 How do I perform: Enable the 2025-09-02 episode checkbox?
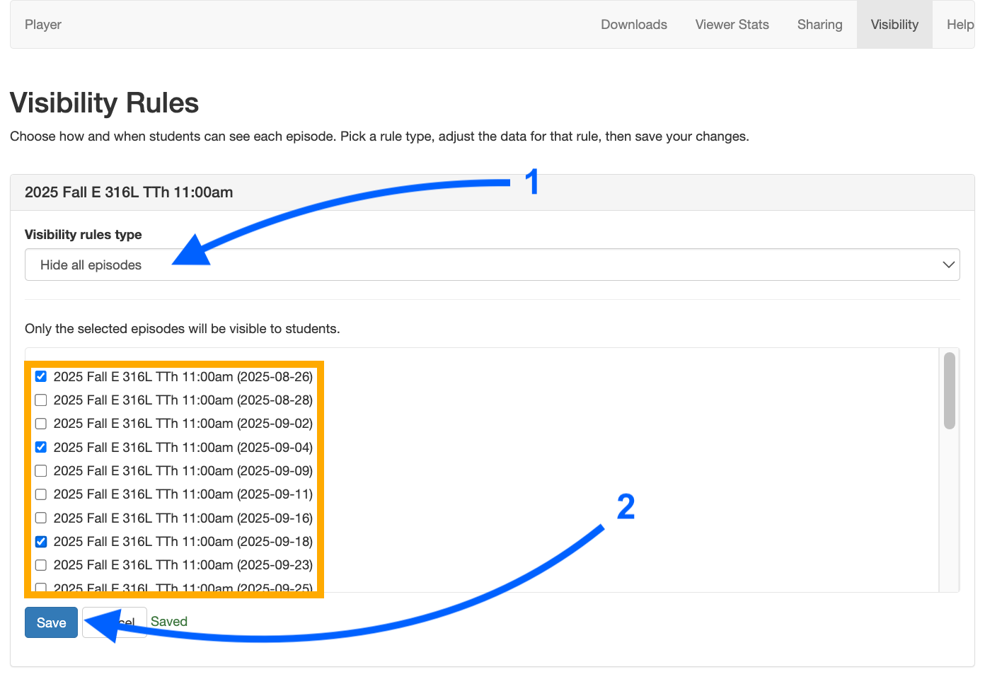41,424
